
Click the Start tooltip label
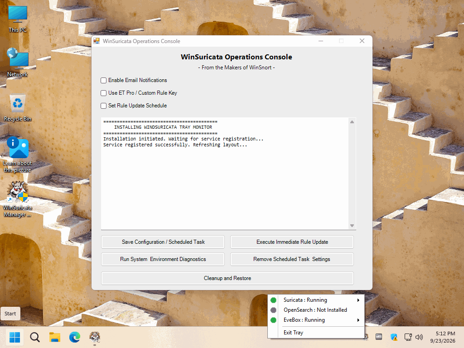[10, 314]
